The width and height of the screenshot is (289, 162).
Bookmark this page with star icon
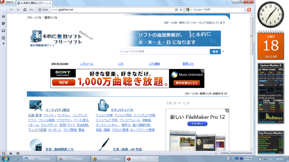181,10
